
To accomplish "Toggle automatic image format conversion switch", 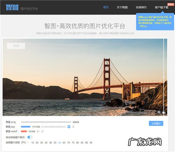I will point(30,137).
